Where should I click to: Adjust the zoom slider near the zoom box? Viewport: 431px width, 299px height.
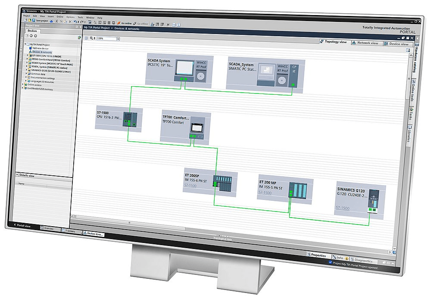pos(94,38)
